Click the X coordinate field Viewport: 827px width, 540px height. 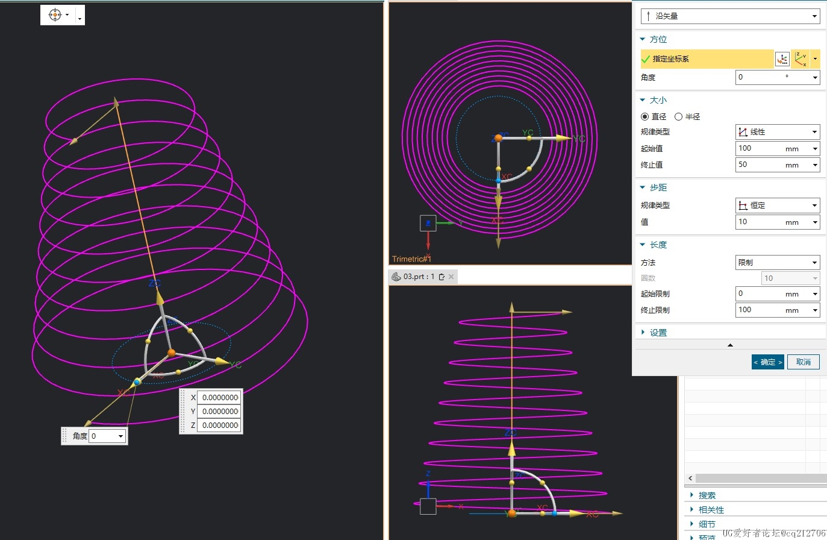click(220, 398)
